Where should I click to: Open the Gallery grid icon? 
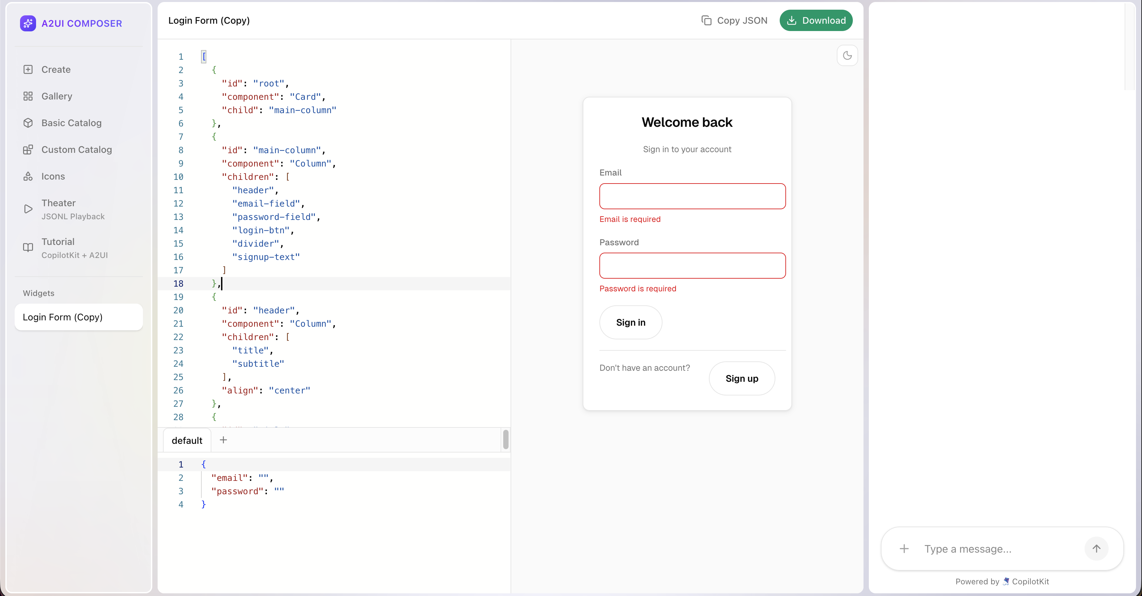point(28,96)
